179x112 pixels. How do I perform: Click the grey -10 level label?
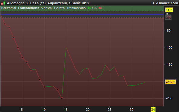click(x=168, y=17)
